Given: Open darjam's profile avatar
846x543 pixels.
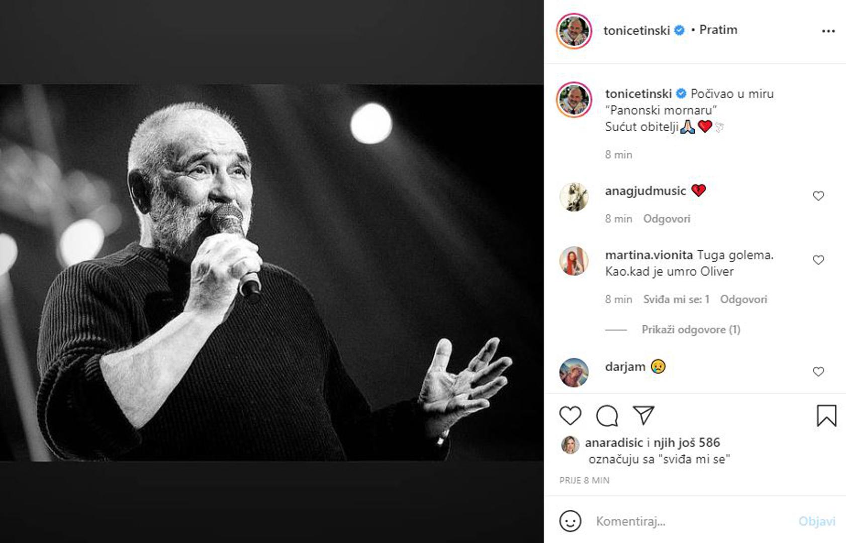Looking at the screenshot, I should (x=574, y=372).
